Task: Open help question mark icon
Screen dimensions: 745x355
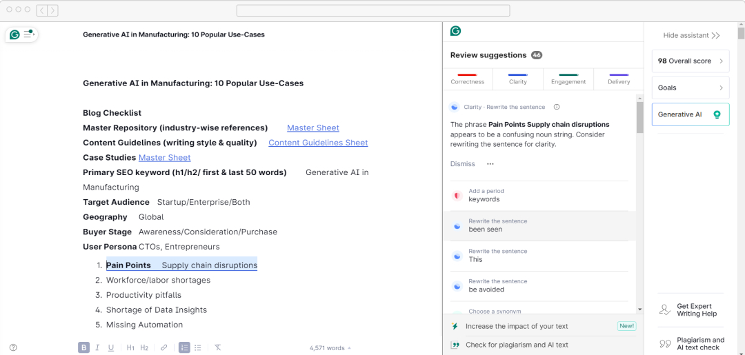Action: pyautogui.click(x=13, y=347)
